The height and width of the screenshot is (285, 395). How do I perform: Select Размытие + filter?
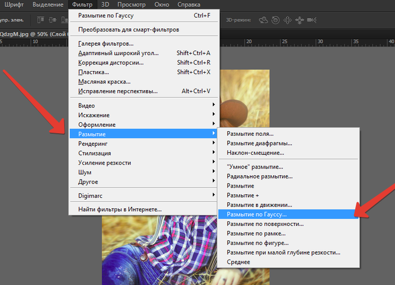point(288,195)
